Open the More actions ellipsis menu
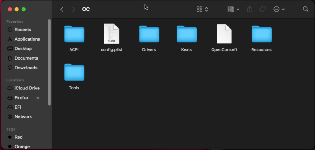315x150 pixels. click(279, 9)
